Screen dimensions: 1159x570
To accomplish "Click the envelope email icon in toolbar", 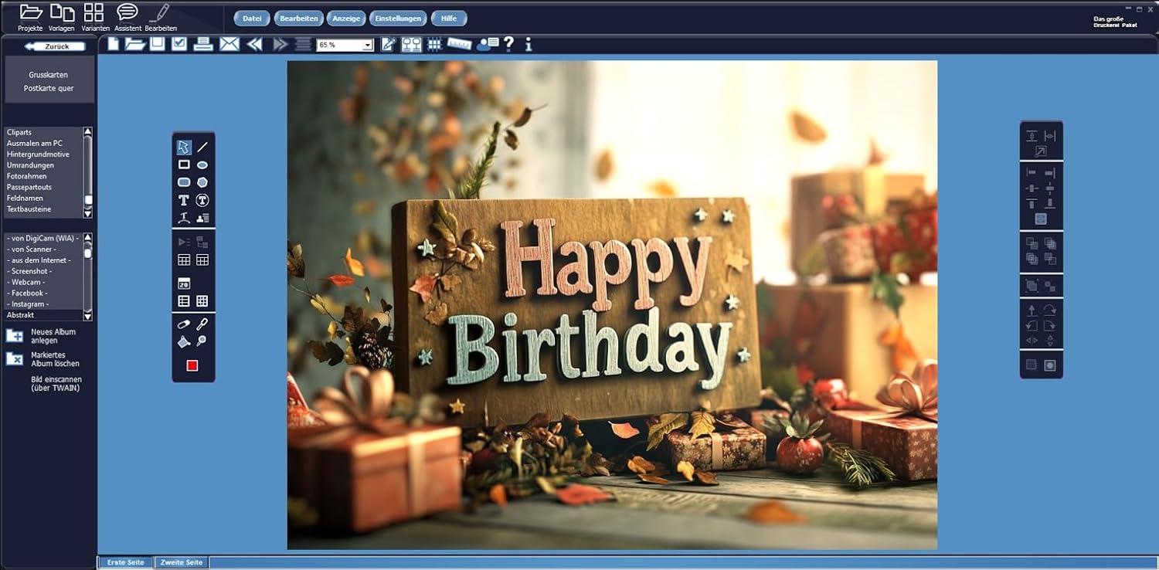I will [229, 44].
